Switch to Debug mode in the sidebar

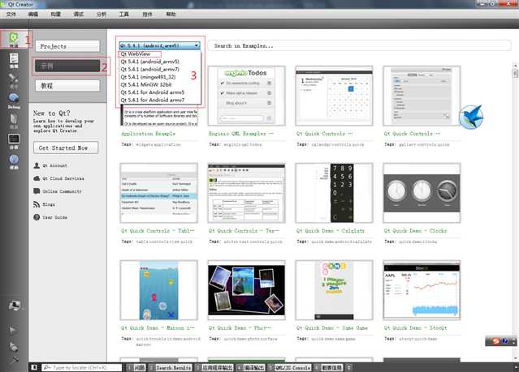coord(14,100)
